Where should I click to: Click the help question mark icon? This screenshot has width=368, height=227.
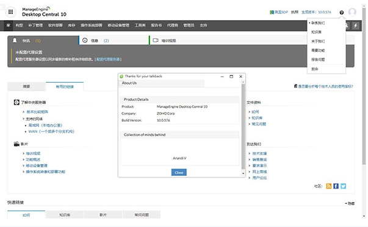click(342, 12)
